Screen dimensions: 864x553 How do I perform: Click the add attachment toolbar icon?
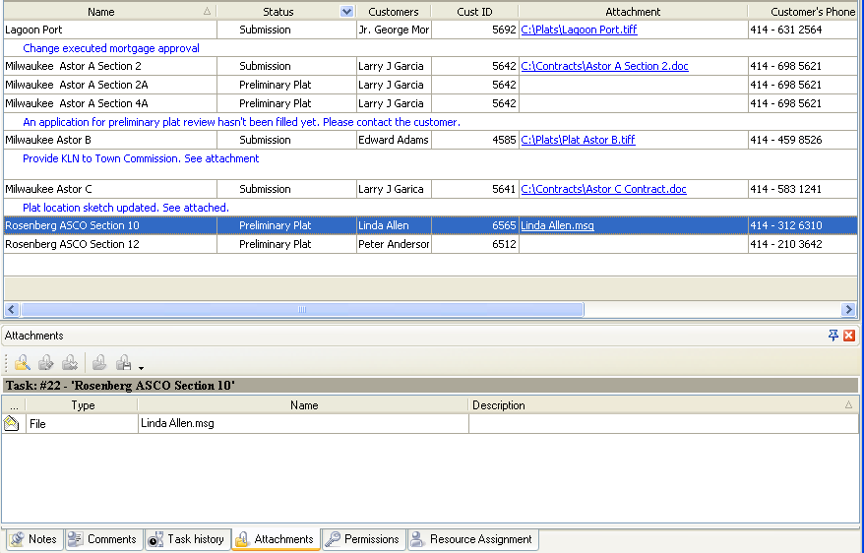pos(22,362)
